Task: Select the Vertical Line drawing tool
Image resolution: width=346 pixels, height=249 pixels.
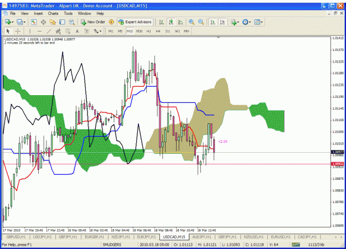Action: tap(30, 31)
